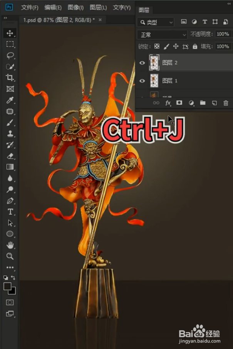Open the Edit Toolbar three-dots menu
Viewport: 233px width, 349px height.
[10, 267]
